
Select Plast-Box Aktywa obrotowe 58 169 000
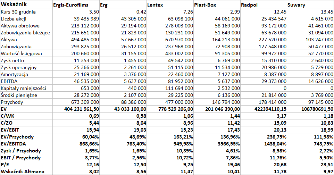pyautogui.click(x=217, y=26)
